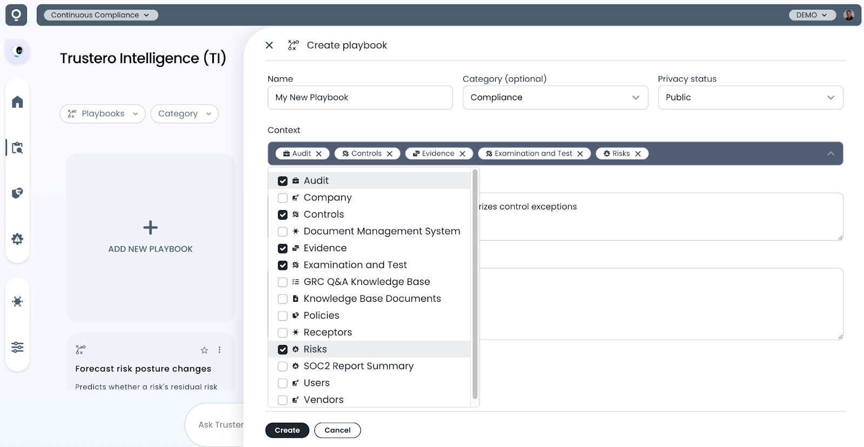
Task: Open the DEMO account dropdown
Action: (812, 15)
